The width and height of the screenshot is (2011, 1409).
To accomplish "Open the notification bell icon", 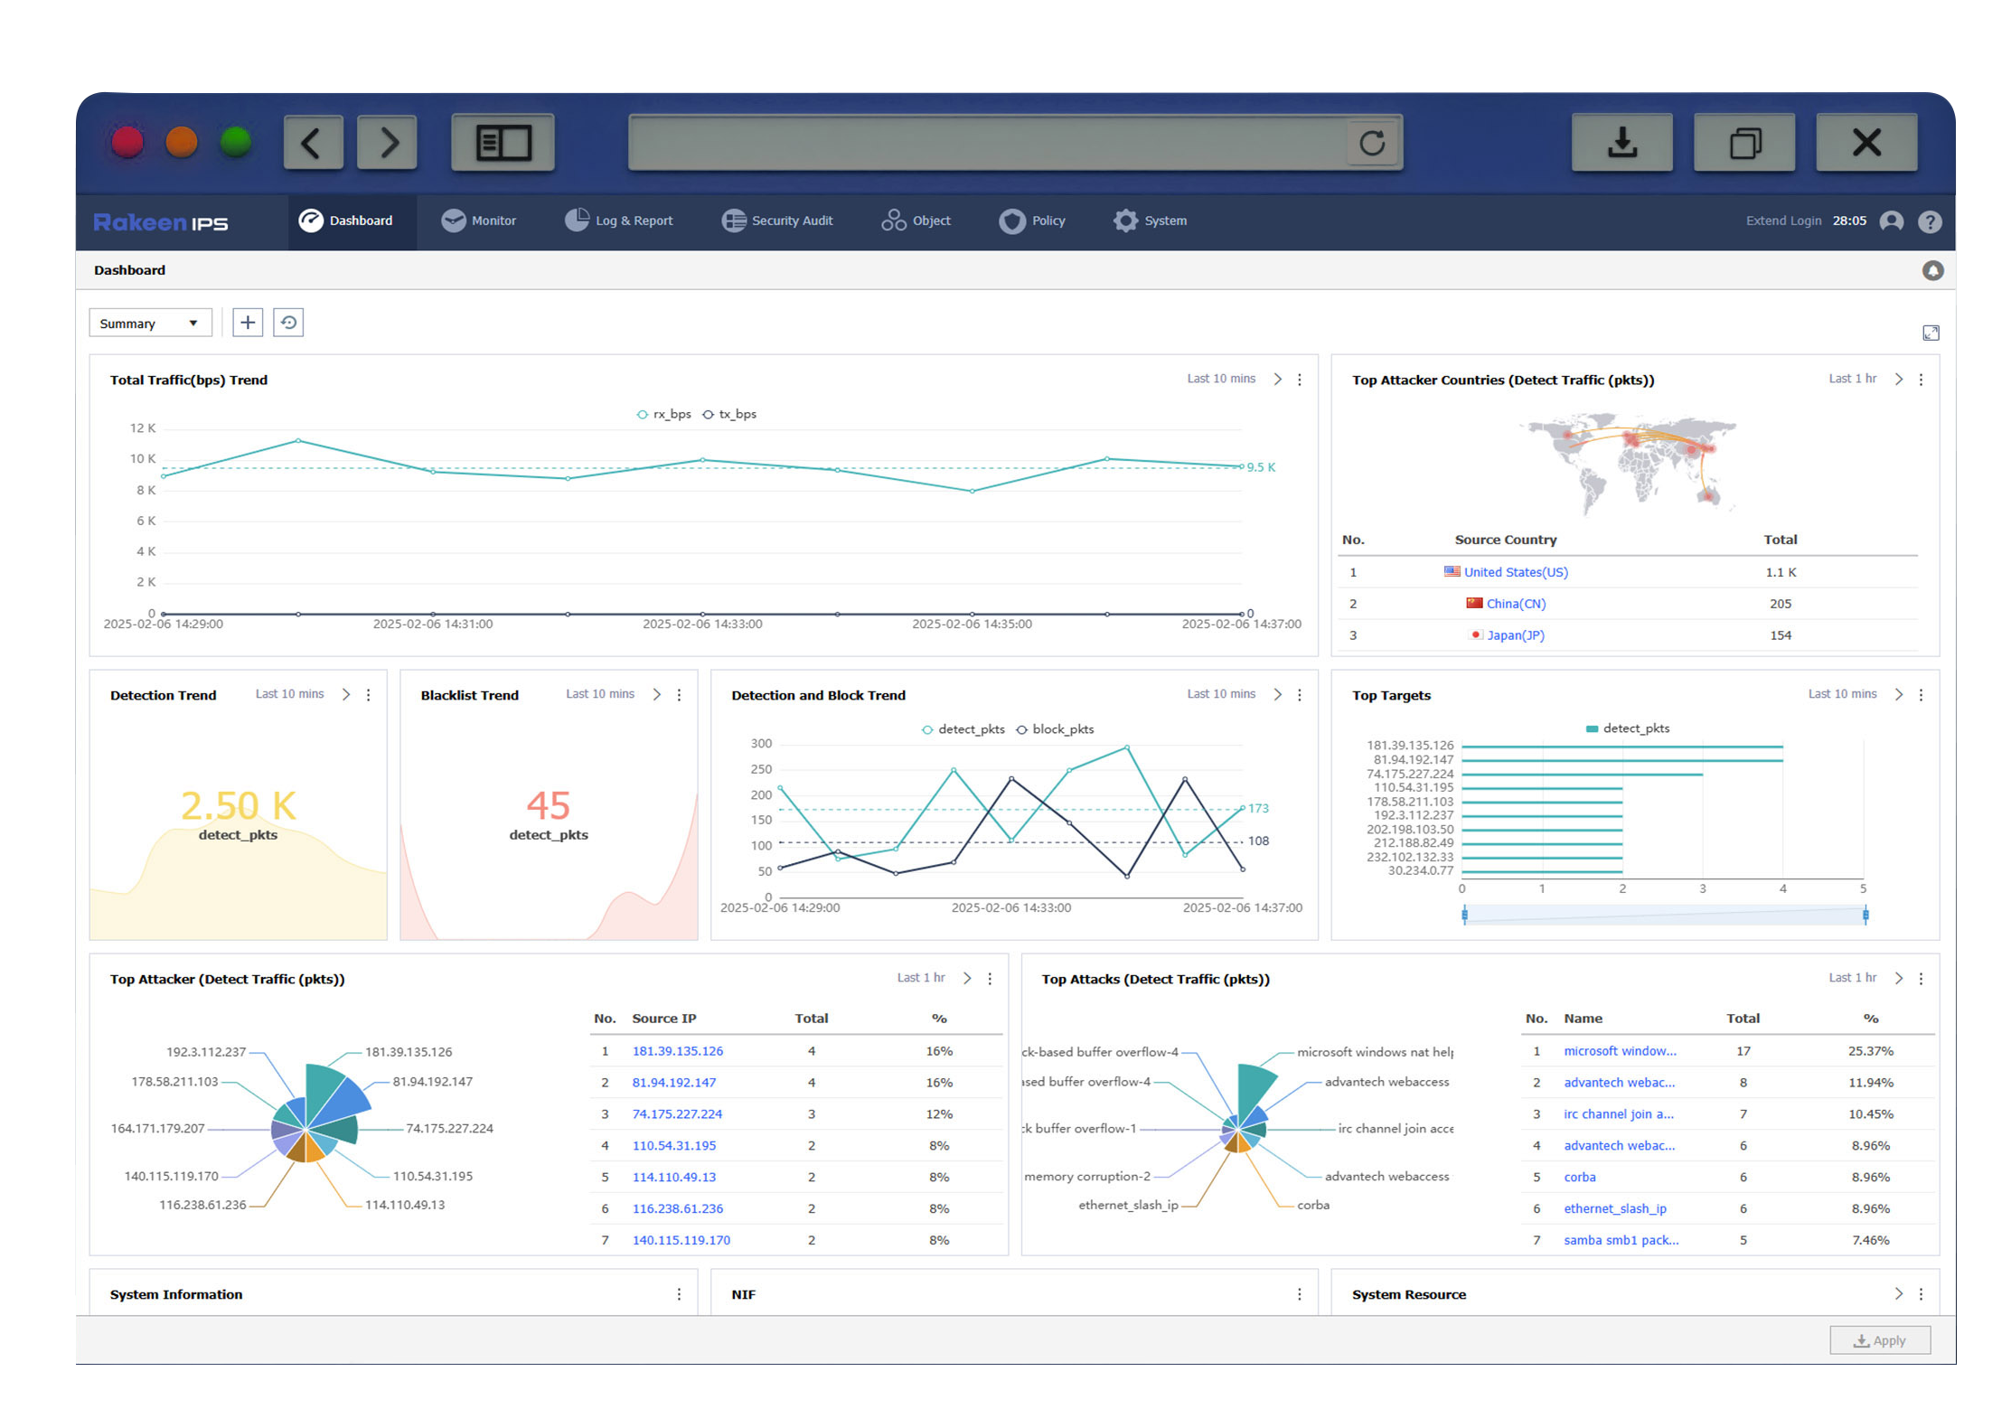I will 1932,270.
